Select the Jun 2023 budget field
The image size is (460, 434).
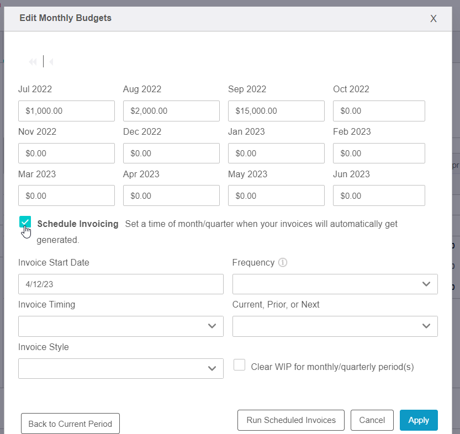click(379, 195)
